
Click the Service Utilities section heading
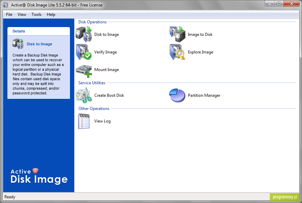(x=92, y=83)
